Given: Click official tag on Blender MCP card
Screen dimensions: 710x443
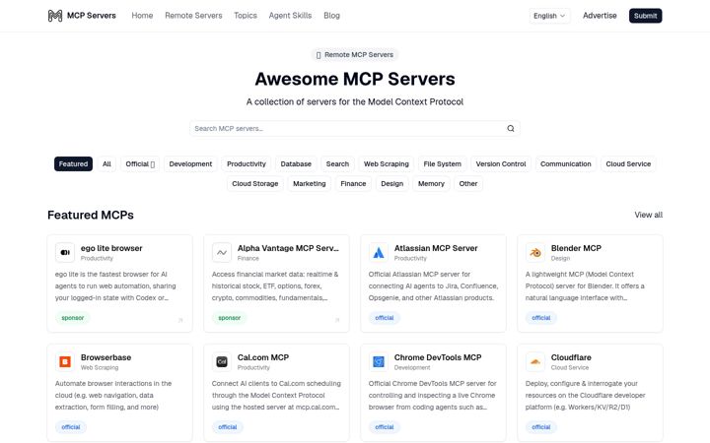Looking at the screenshot, I should [541, 318].
